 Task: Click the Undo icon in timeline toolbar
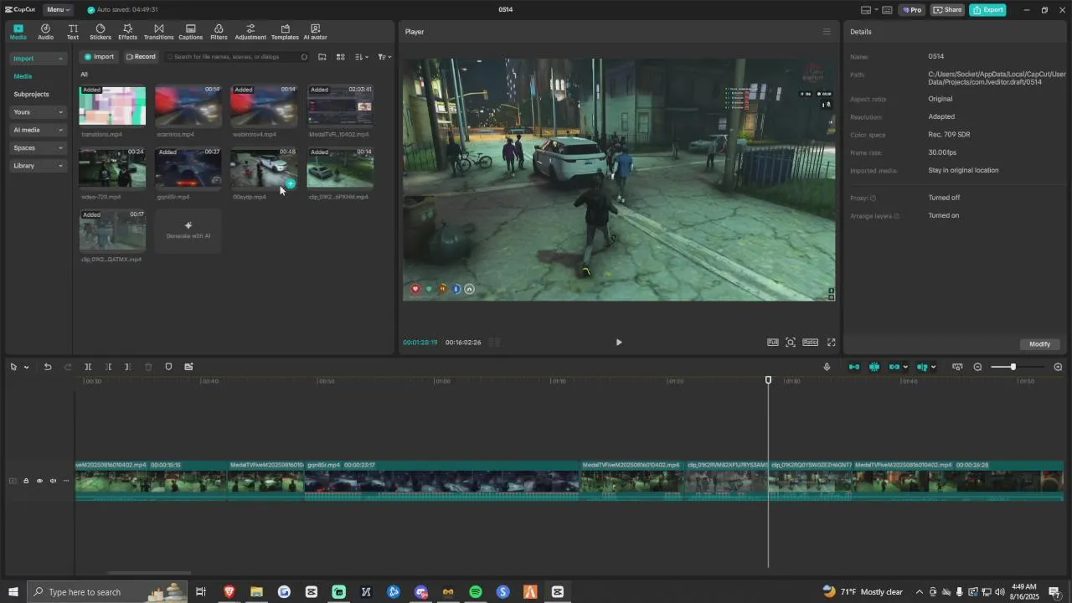click(48, 367)
